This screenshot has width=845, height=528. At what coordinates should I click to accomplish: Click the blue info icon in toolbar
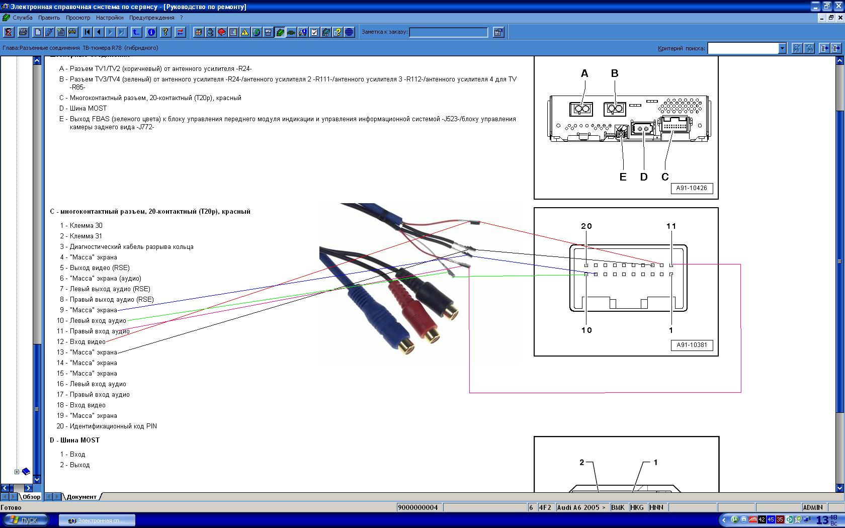coord(151,32)
